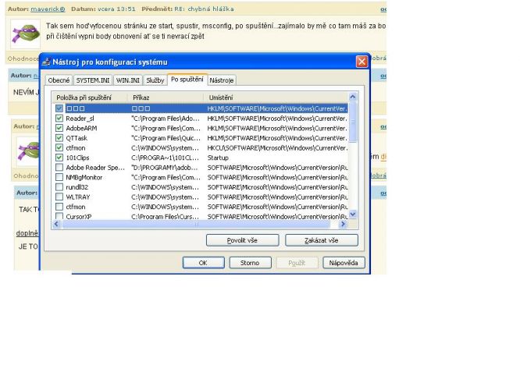Viewport: 520px width, 390px height.
Task: Click the HKCU location cell for ctfmon
Action: point(277,147)
